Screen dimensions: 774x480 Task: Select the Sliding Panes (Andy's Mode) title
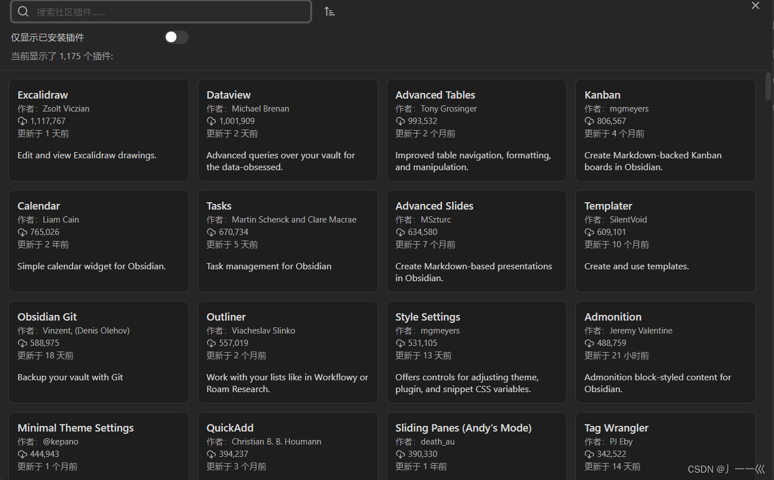(x=464, y=428)
